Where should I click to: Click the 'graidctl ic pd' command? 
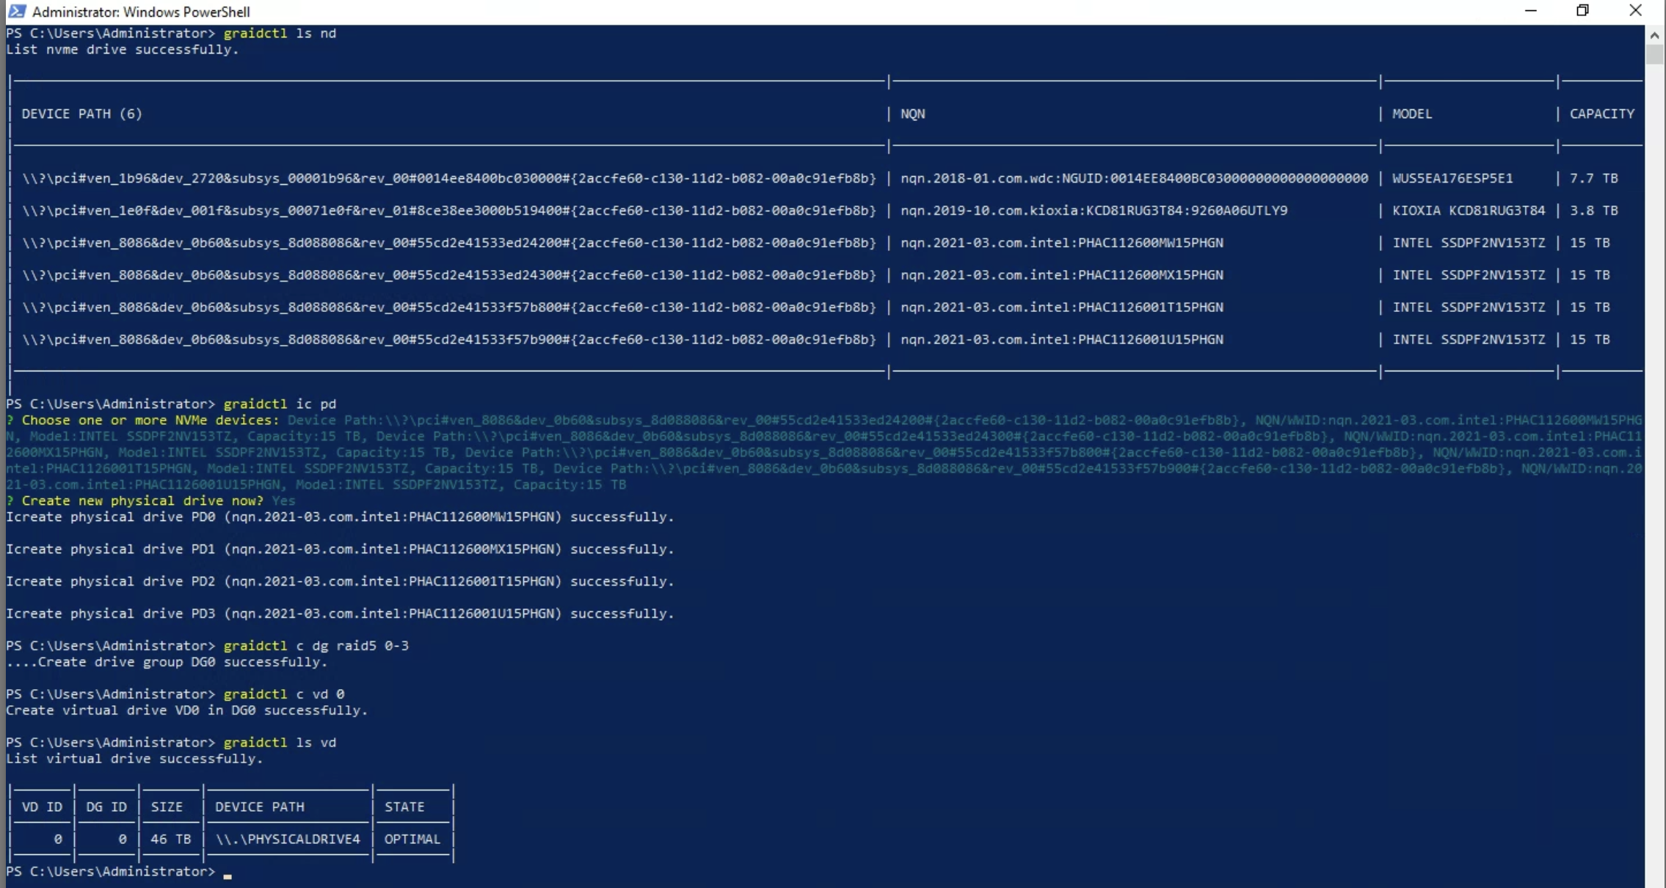[x=280, y=404]
